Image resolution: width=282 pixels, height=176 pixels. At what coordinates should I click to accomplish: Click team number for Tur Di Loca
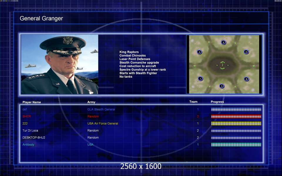[x=198, y=130]
